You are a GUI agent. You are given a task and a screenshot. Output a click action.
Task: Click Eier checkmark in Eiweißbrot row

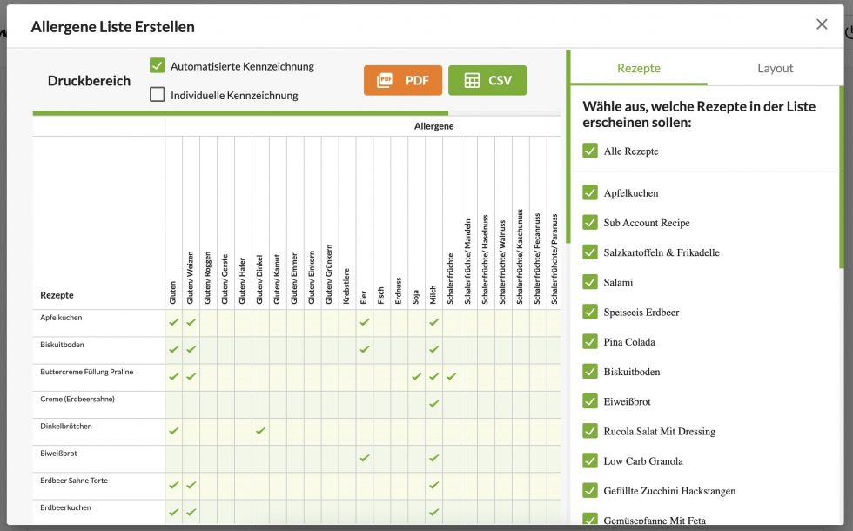click(364, 457)
